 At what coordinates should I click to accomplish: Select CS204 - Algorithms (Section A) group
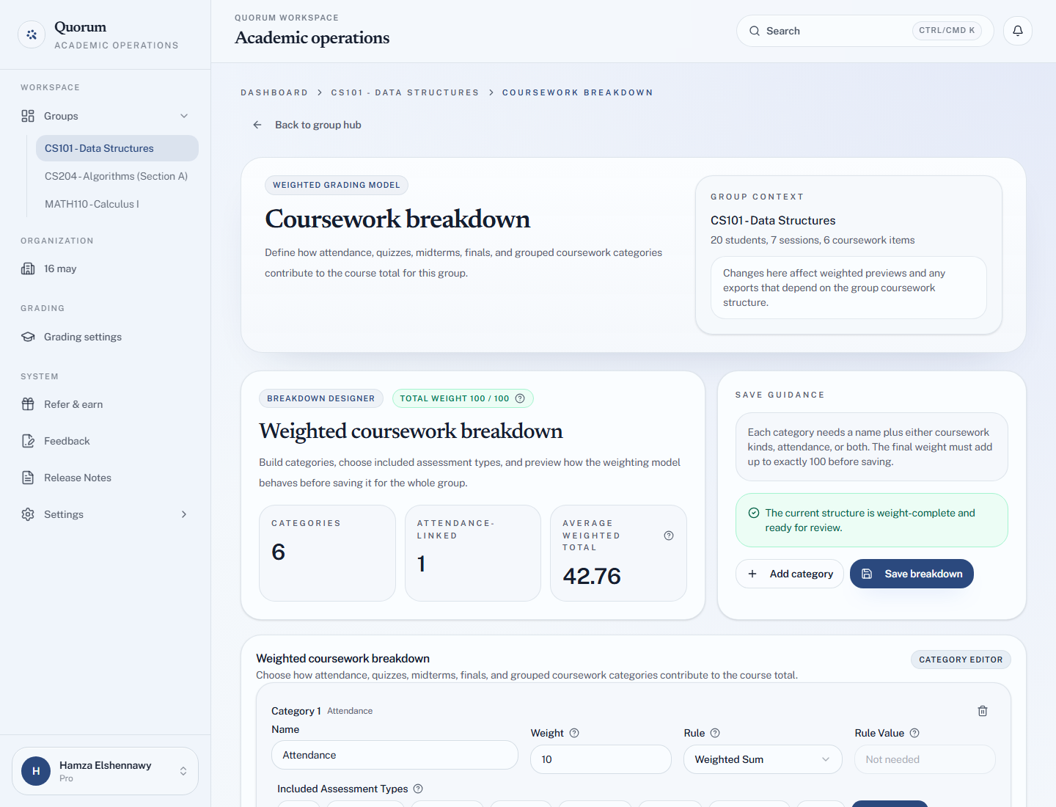pyautogui.click(x=117, y=176)
